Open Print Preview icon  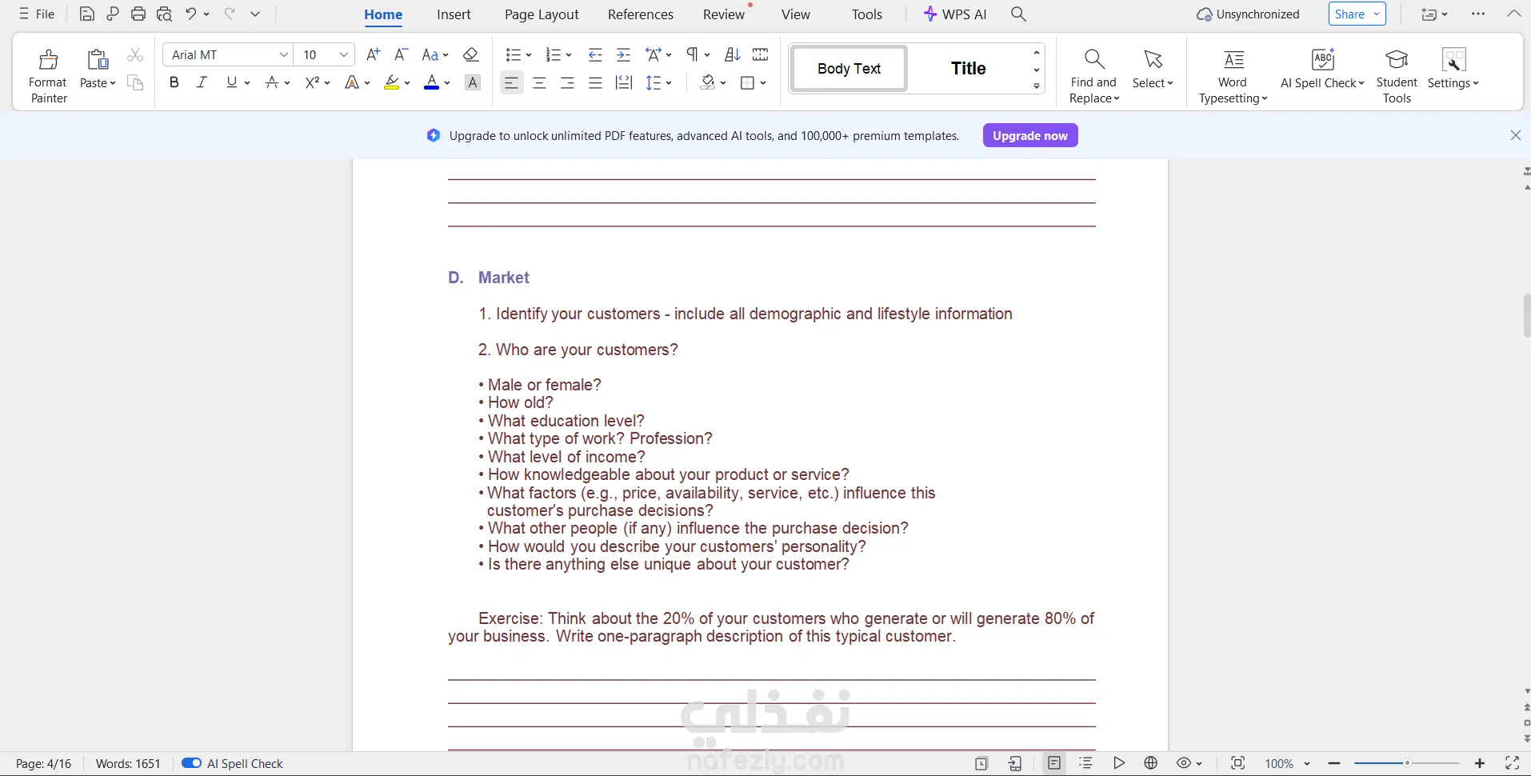click(x=165, y=14)
